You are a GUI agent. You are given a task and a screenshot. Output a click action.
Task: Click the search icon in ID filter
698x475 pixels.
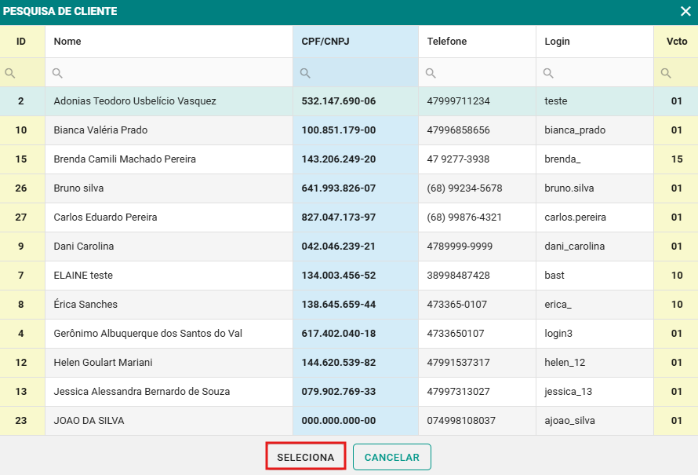click(10, 73)
